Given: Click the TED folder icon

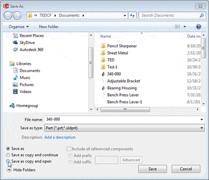Looking at the screenshot, I should (103, 60).
